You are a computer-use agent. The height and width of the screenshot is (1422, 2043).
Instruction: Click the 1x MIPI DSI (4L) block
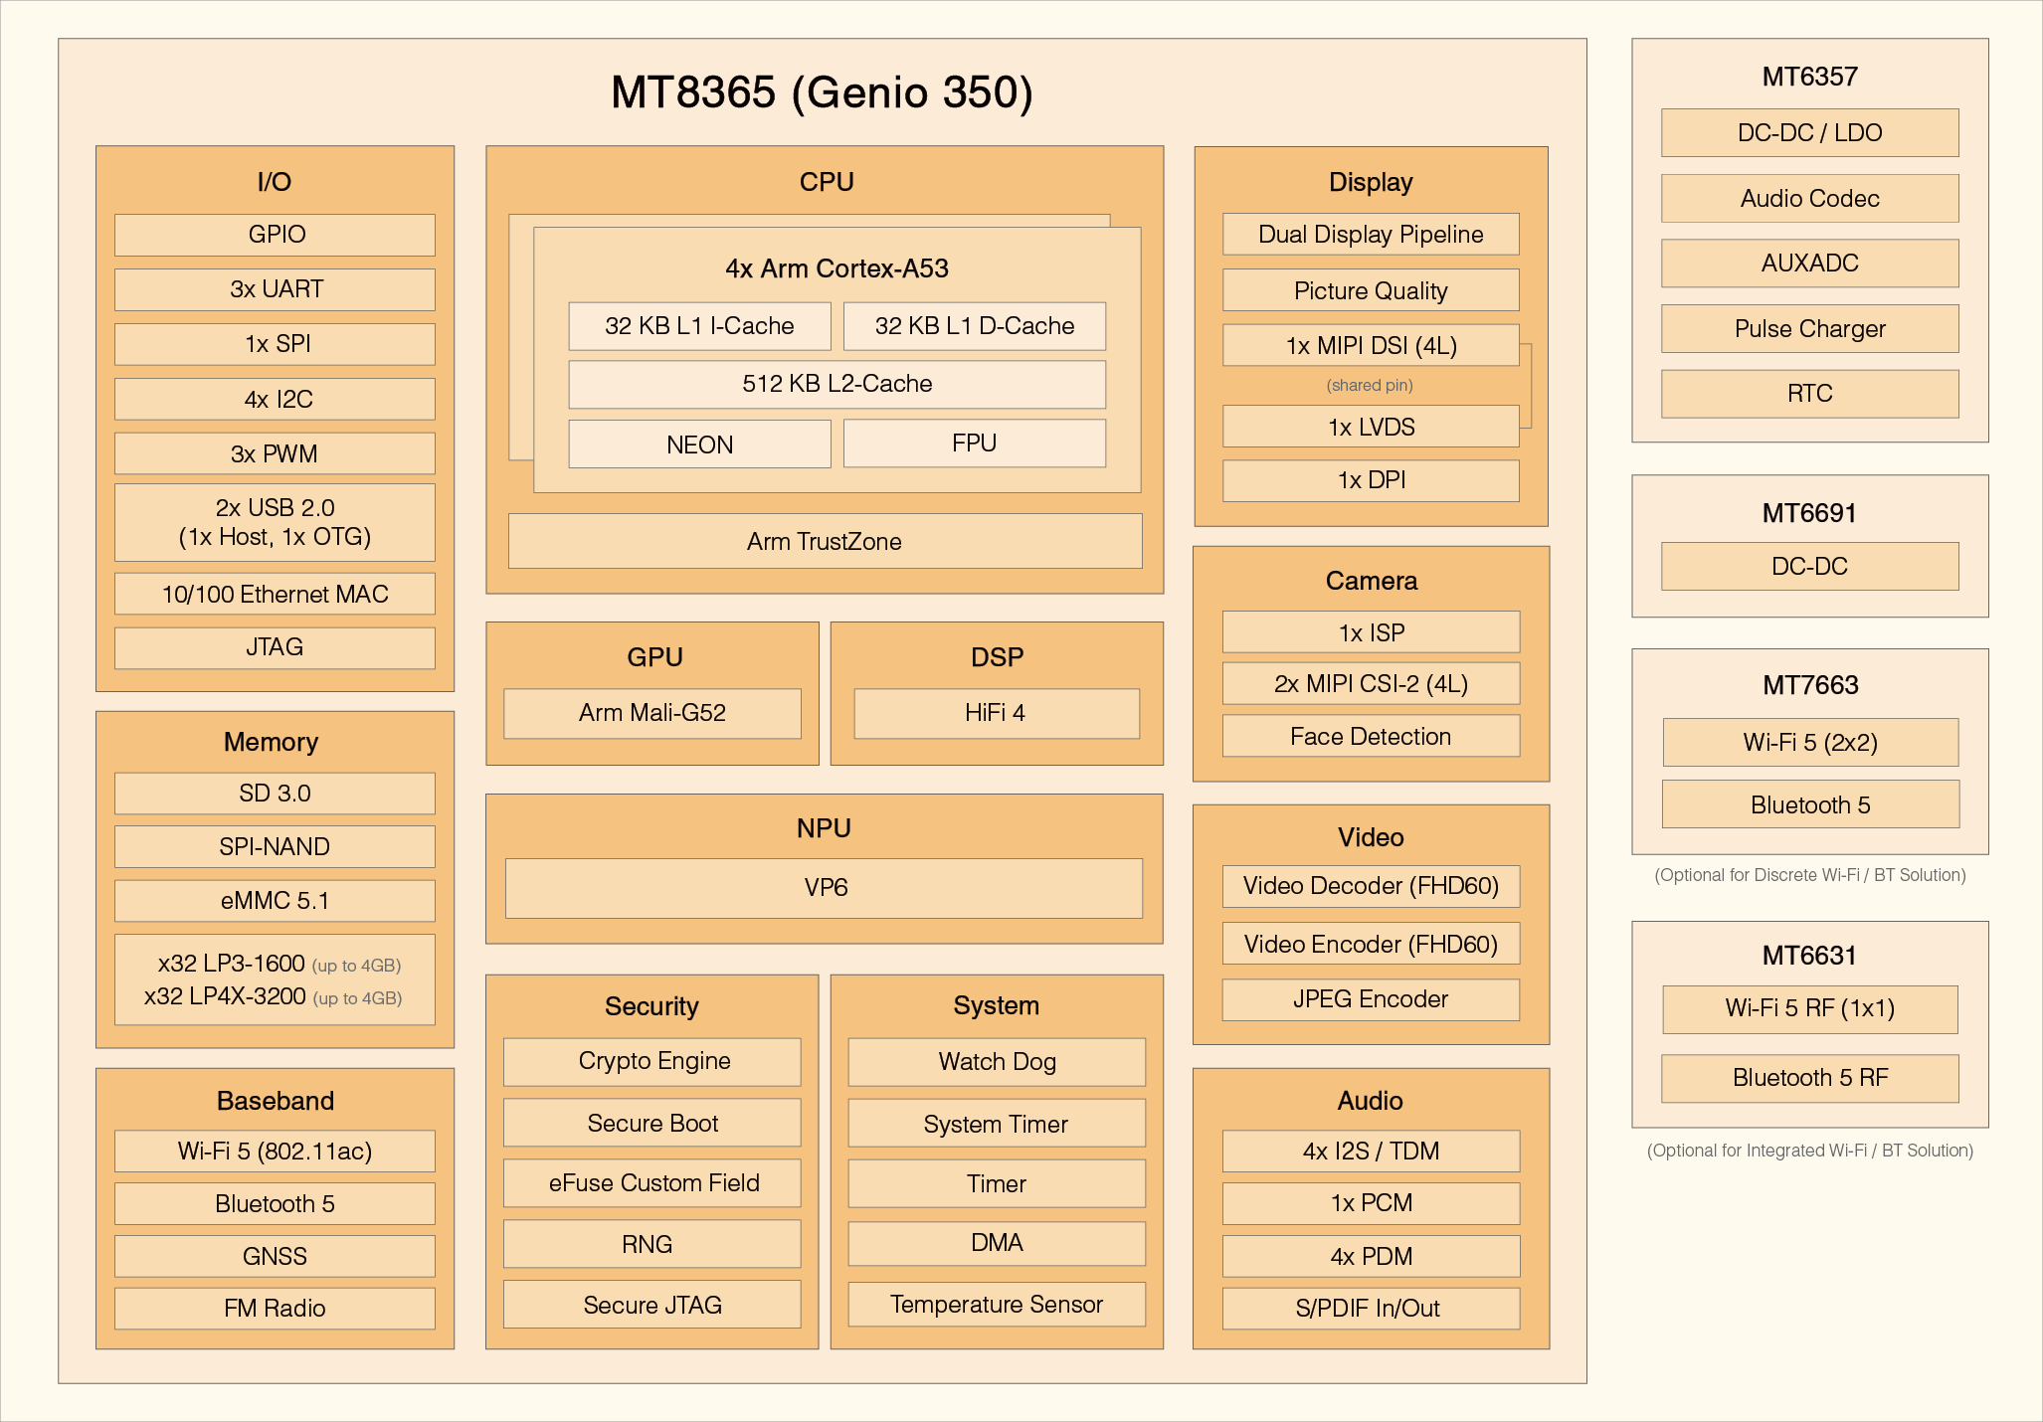click(x=1370, y=346)
